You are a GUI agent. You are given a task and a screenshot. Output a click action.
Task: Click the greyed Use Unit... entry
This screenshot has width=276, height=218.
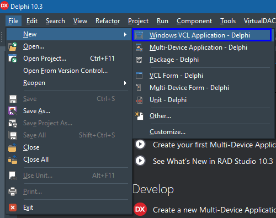pyautogui.click(x=69, y=176)
